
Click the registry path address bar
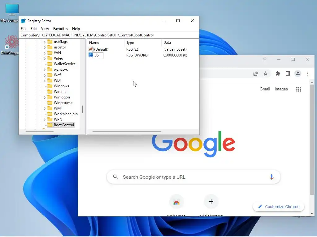[x=109, y=35]
